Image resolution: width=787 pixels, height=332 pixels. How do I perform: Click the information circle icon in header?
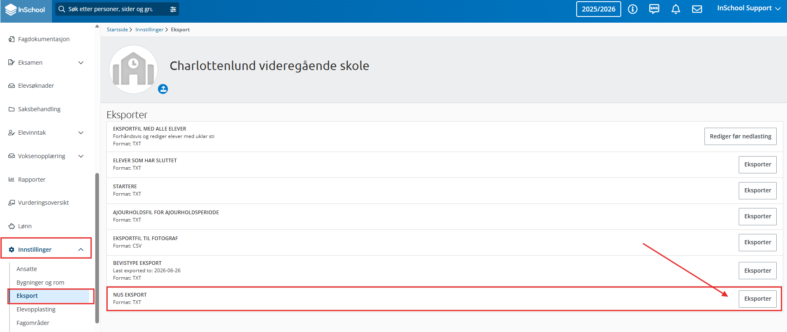coord(632,9)
